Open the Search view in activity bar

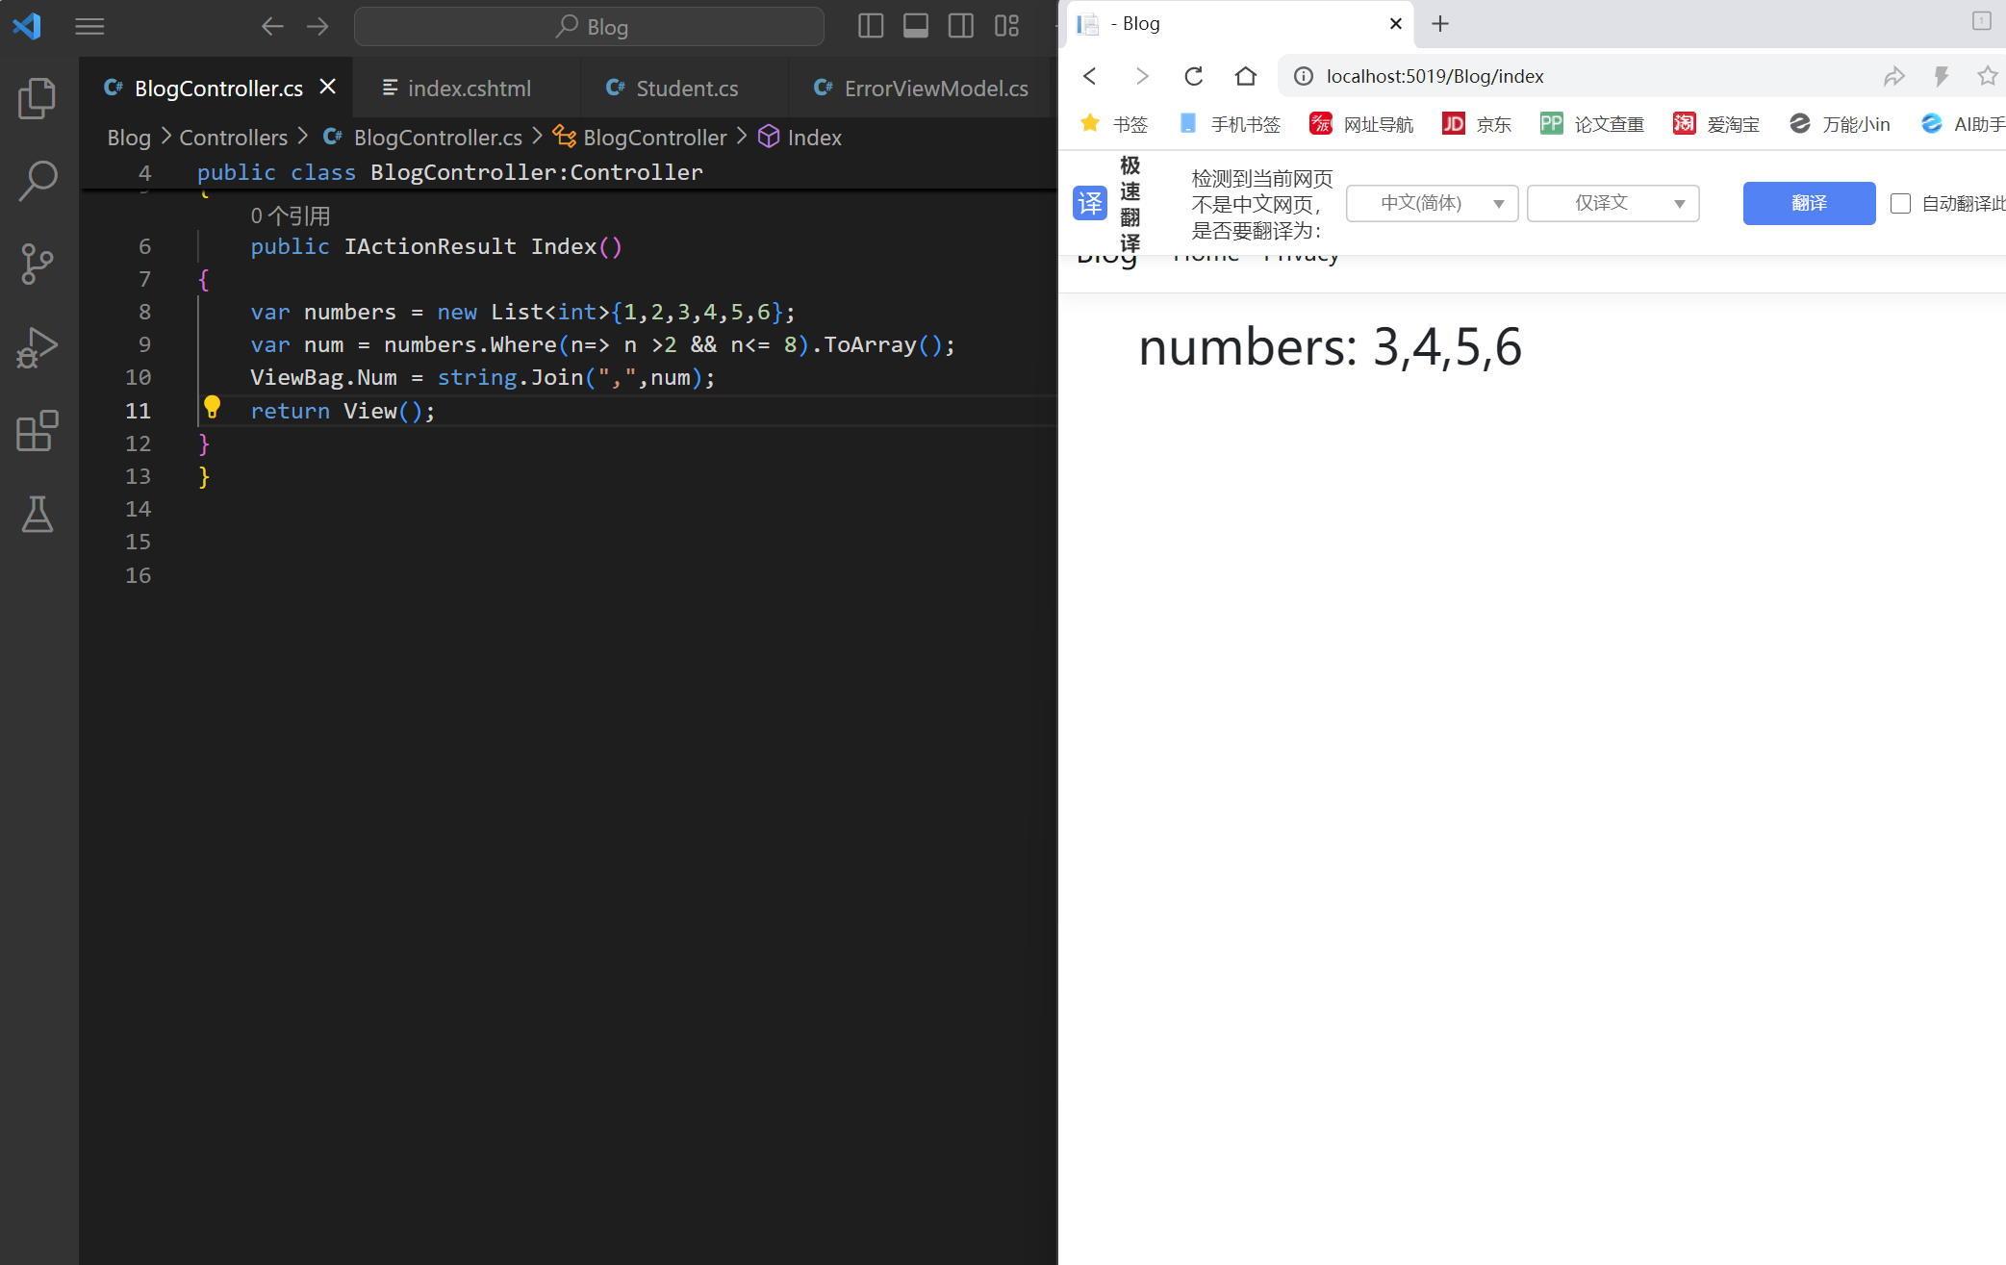[38, 181]
